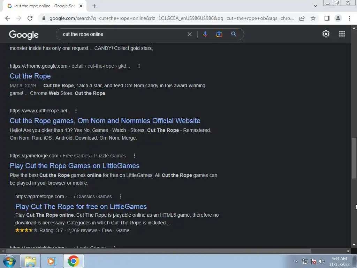This screenshot has width=357, height=268.
Task: Open more options for chrome.google.com result
Action: pyautogui.click(x=139, y=66)
